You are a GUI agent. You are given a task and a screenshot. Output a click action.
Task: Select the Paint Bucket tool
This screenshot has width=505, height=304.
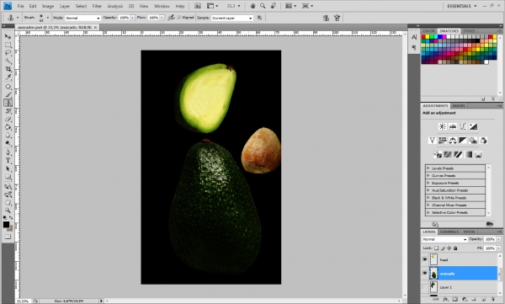pos(8,127)
